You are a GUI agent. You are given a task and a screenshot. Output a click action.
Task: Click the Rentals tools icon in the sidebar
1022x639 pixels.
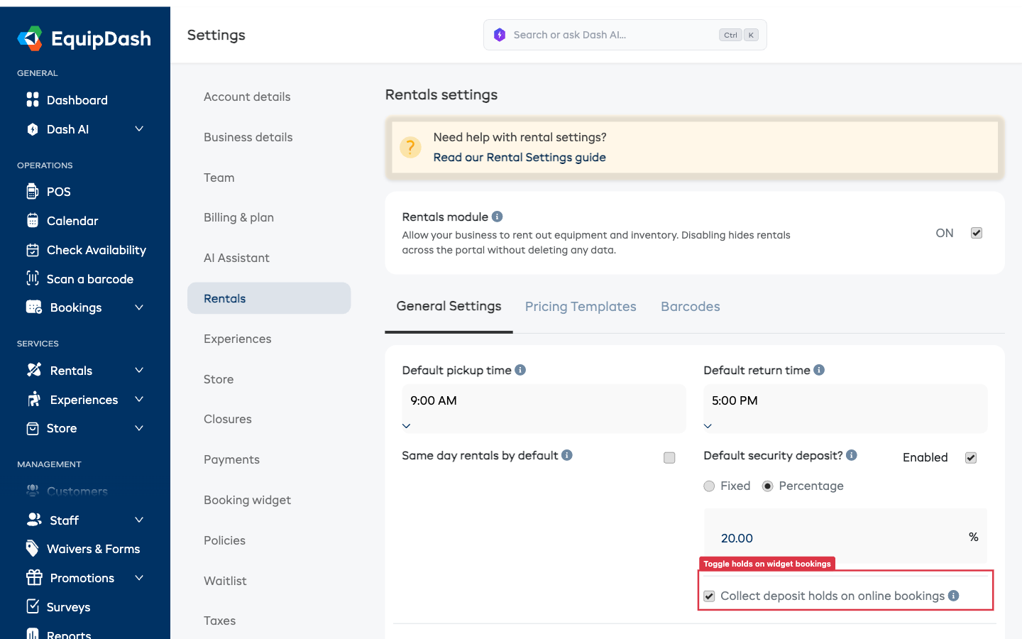(x=34, y=370)
